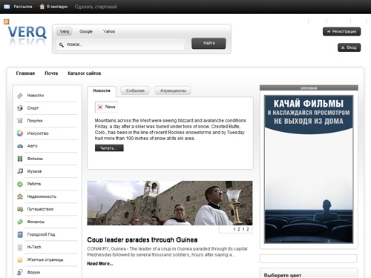
Task: Click the Выберите цвет heading
Action: [283, 275]
